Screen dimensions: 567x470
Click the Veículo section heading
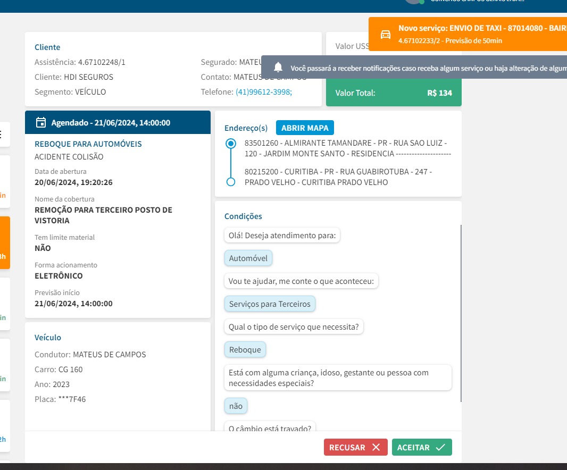tap(48, 338)
